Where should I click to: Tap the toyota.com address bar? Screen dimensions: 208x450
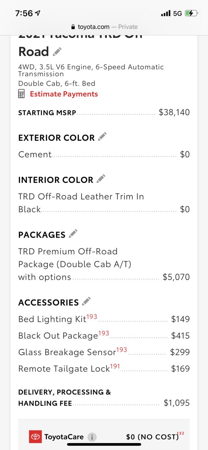coord(104,27)
